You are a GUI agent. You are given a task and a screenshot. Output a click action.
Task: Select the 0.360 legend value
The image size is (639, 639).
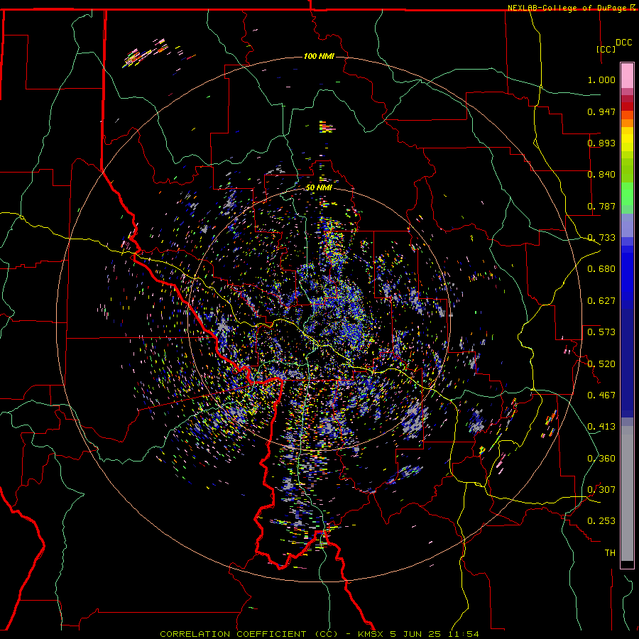pos(601,459)
